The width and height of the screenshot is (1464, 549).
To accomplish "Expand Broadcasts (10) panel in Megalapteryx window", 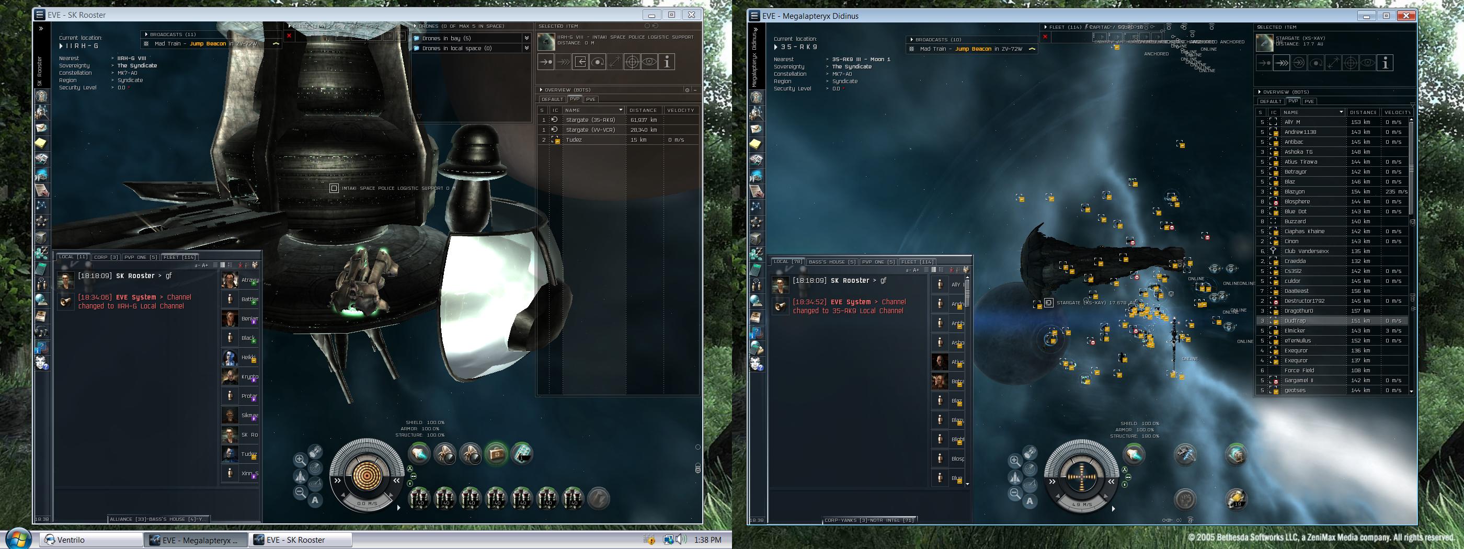I will click(911, 40).
